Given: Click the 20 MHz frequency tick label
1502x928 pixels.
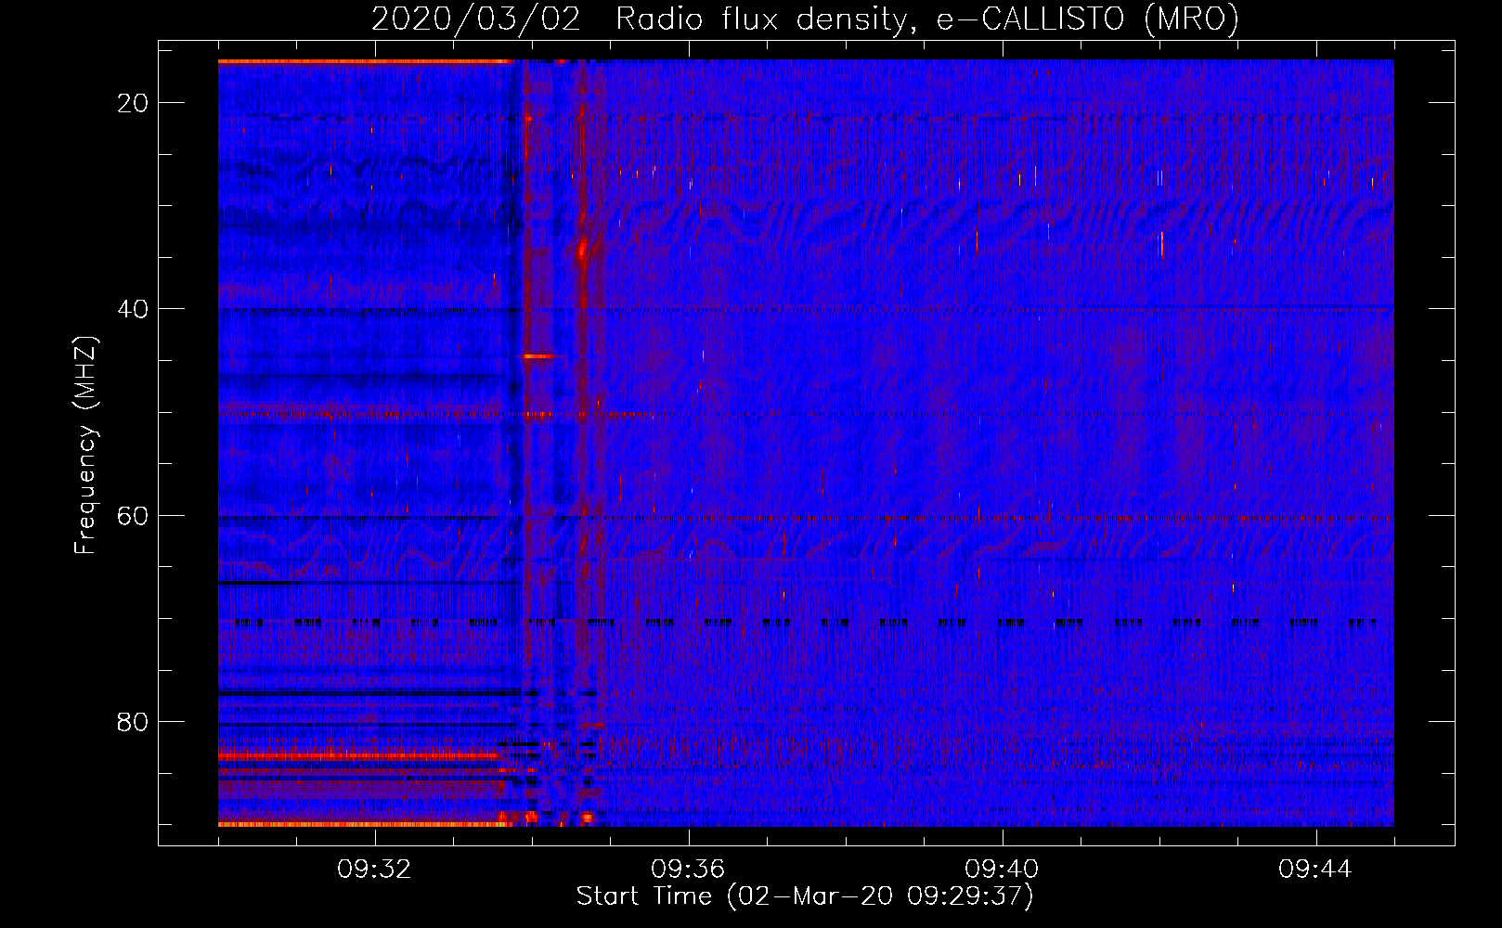Looking at the screenshot, I should pos(134,103).
